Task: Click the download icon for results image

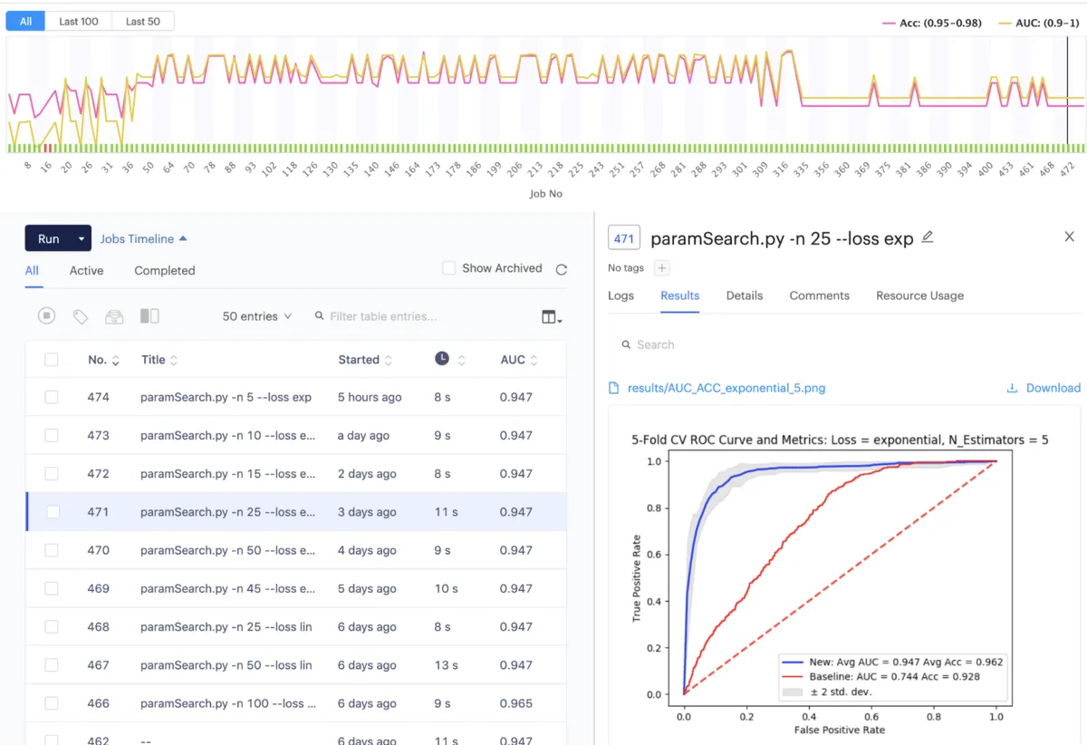Action: (1012, 388)
